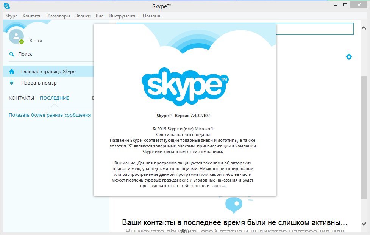
Task: Click the scroll up arrow
Action: pos(364,28)
